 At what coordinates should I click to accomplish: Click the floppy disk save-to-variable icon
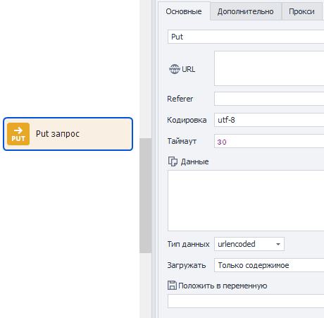click(172, 286)
